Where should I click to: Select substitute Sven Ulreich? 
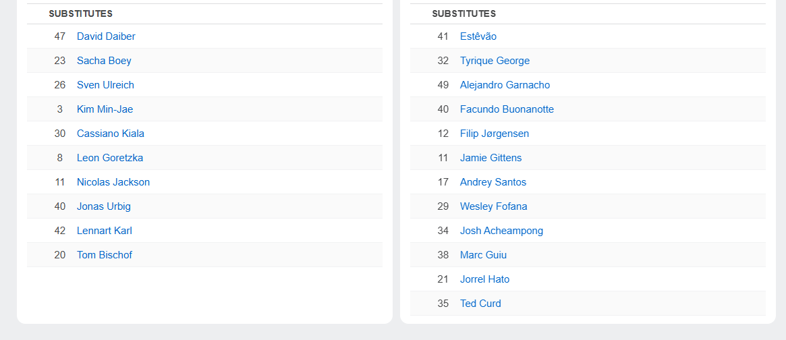(105, 85)
